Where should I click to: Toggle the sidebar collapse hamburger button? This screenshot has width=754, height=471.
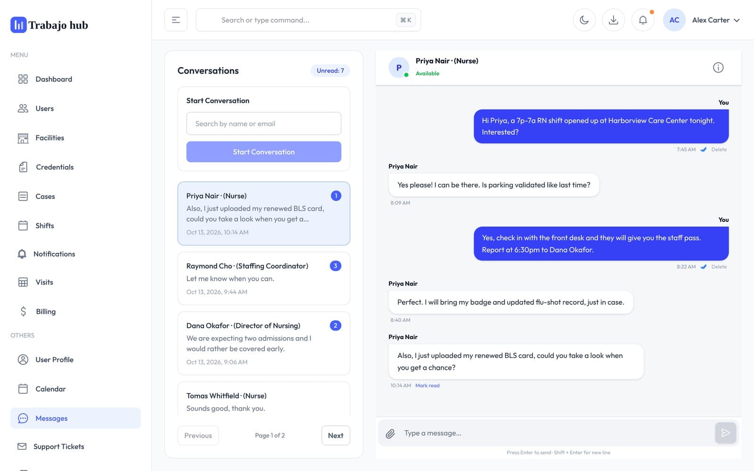coord(176,20)
